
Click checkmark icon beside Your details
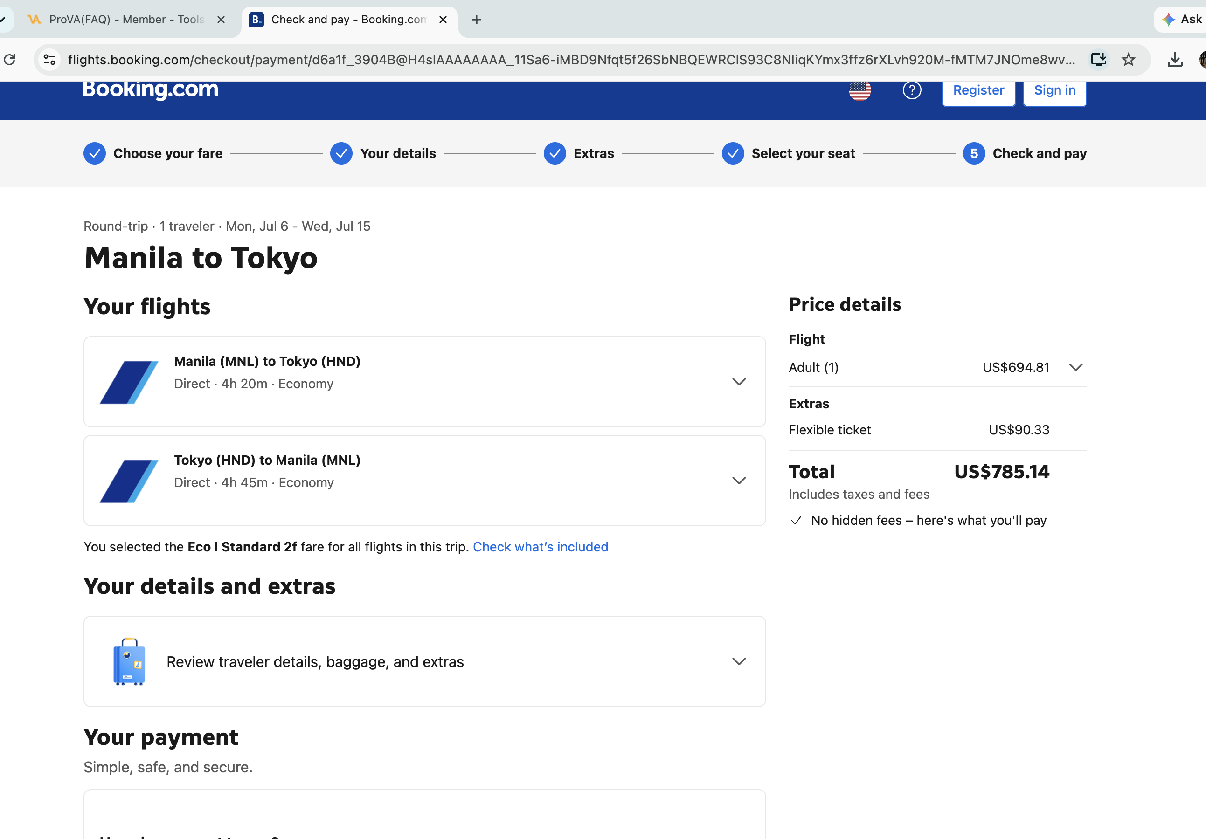(341, 153)
